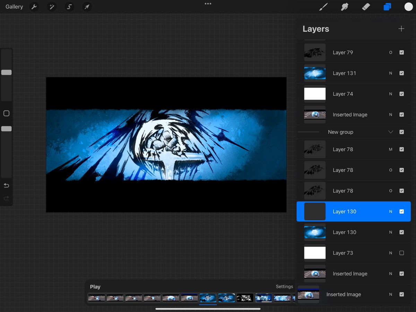Click the "New group" label
This screenshot has height=312, width=416.
click(340, 132)
